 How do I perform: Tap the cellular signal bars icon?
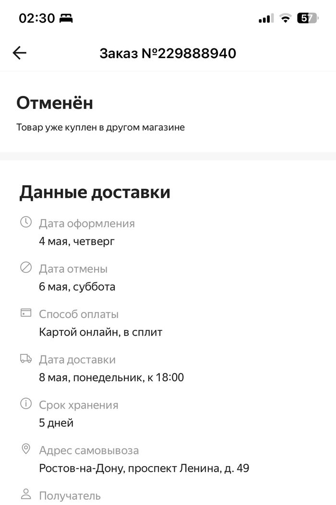click(x=264, y=19)
